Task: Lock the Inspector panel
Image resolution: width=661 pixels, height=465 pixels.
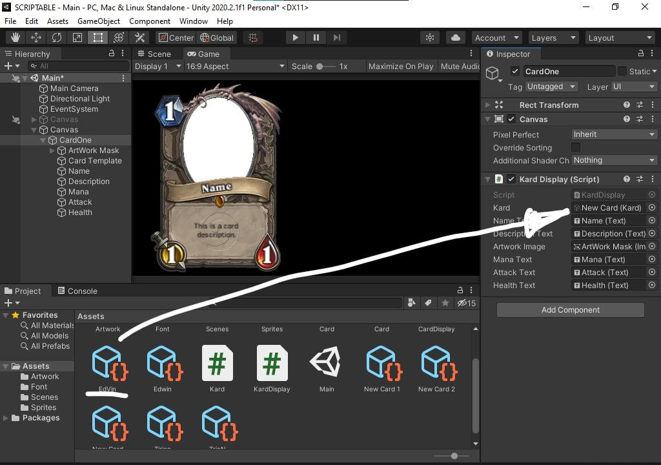Action: pyautogui.click(x=641, y=53)
